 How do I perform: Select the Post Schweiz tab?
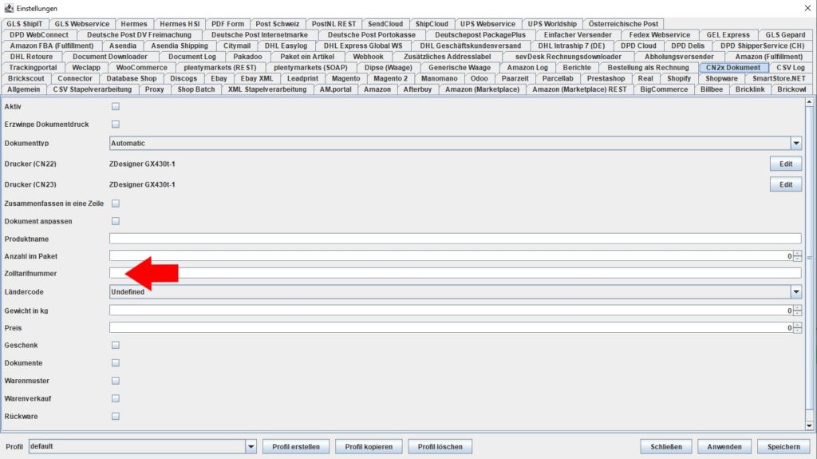[x=277, y=23]
